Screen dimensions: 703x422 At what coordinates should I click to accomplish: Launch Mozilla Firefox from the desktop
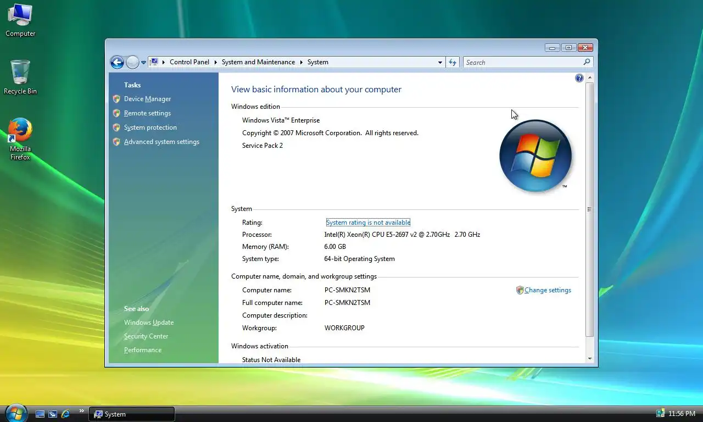(20, 139)
